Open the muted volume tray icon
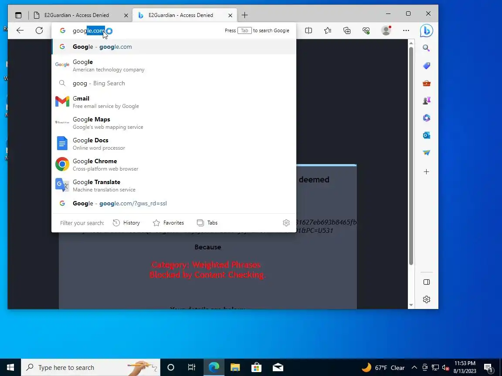The height and width of the screenshot is (376, 502). pos(445,367)
